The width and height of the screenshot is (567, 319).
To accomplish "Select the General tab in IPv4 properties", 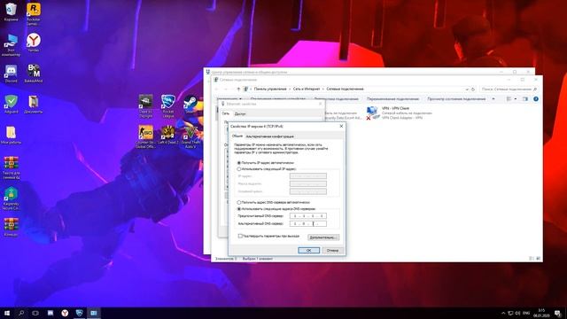I will click(x=237, y=136).
